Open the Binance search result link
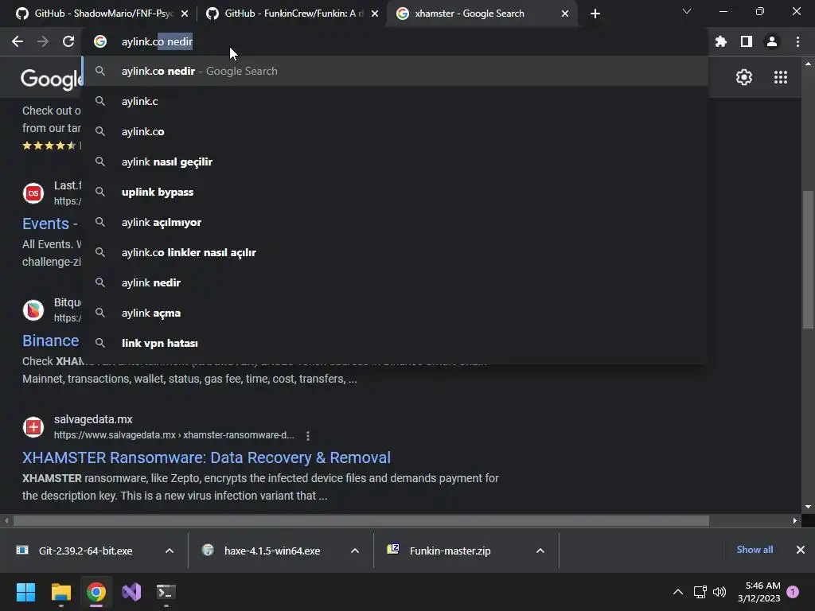815x611 pixels. (x=50, y=341)
